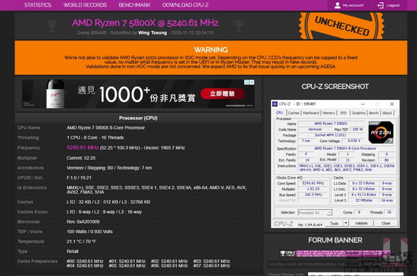Switch to the Mainboard tab in CPU-Z
This screenshot has height=276, width=417.
pos(311,113)
